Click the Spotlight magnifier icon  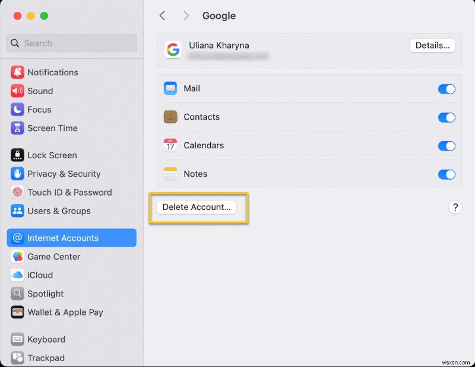click(17, 293)
